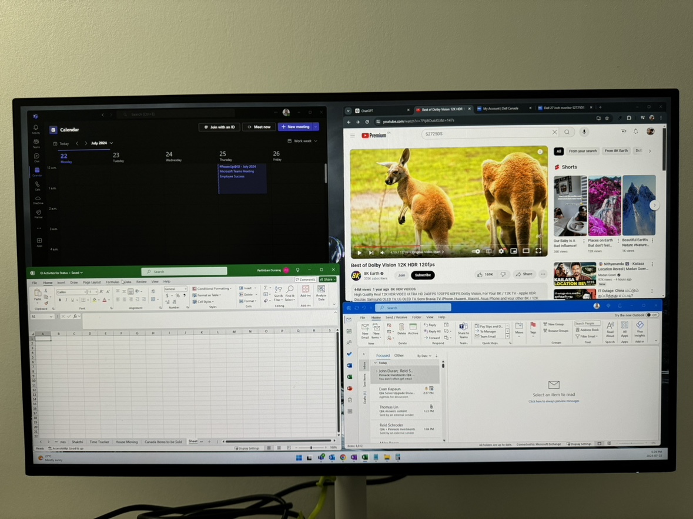This screenshot has height=519, width=693.
Task: Click Outlook zoom slider in status bar
Action: click(x=631, y=443)
